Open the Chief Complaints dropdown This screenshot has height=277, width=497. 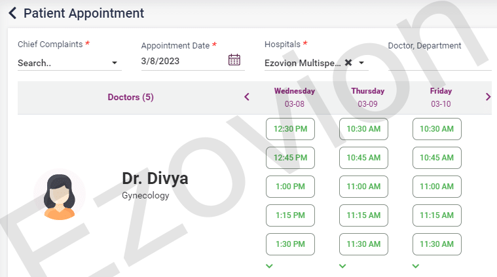115,64
